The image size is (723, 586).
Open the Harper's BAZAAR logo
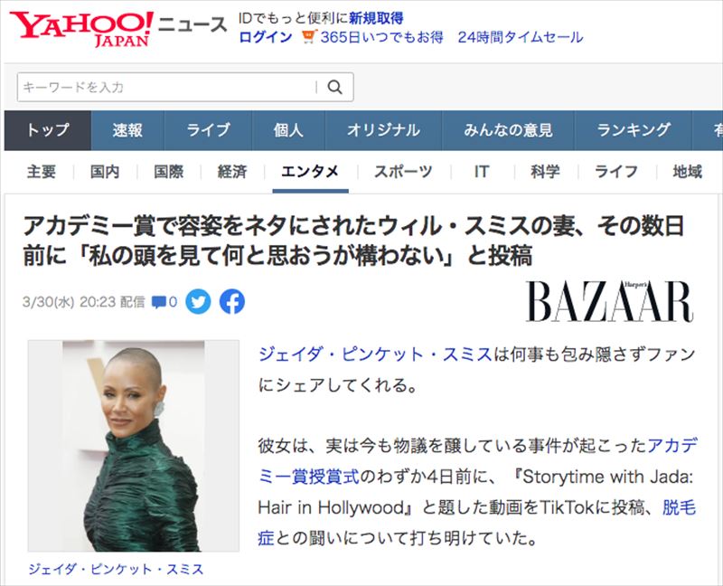pyautogui.click(x=609, y=301)
